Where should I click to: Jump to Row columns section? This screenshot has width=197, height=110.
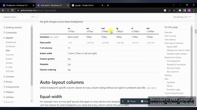point(173,72)
